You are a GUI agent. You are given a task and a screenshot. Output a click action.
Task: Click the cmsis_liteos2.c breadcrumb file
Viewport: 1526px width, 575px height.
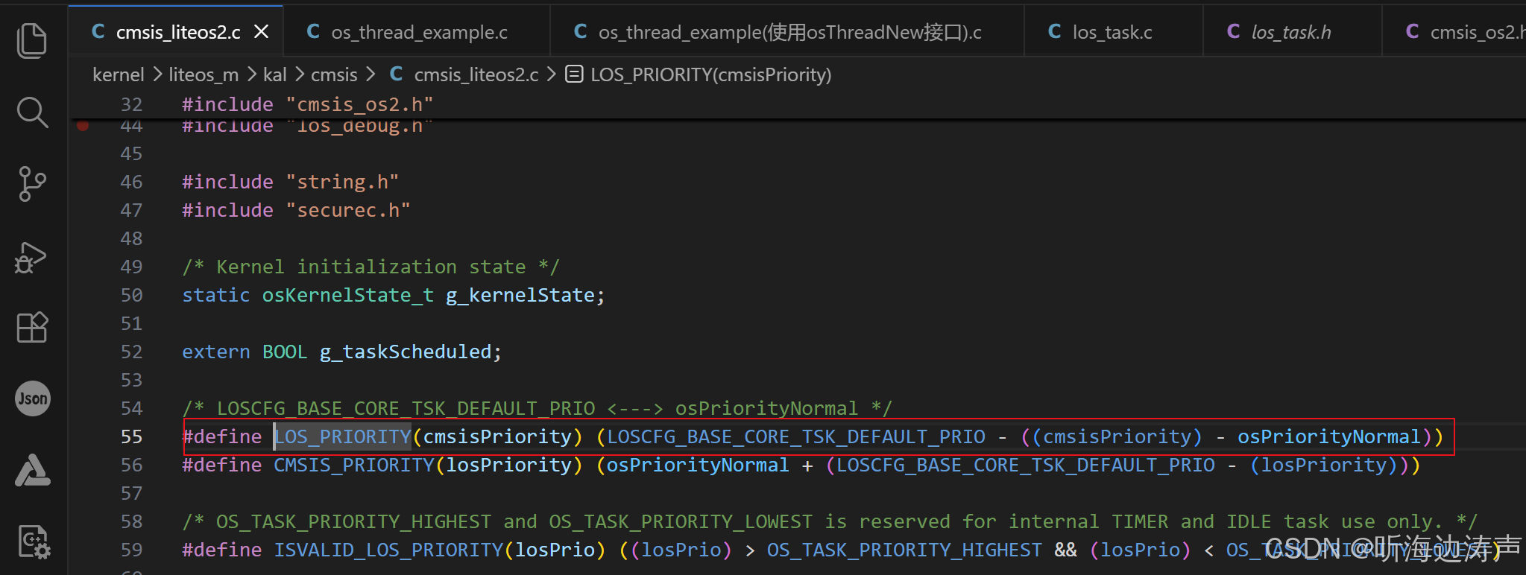pyautogui.click(x=464, y=74)
